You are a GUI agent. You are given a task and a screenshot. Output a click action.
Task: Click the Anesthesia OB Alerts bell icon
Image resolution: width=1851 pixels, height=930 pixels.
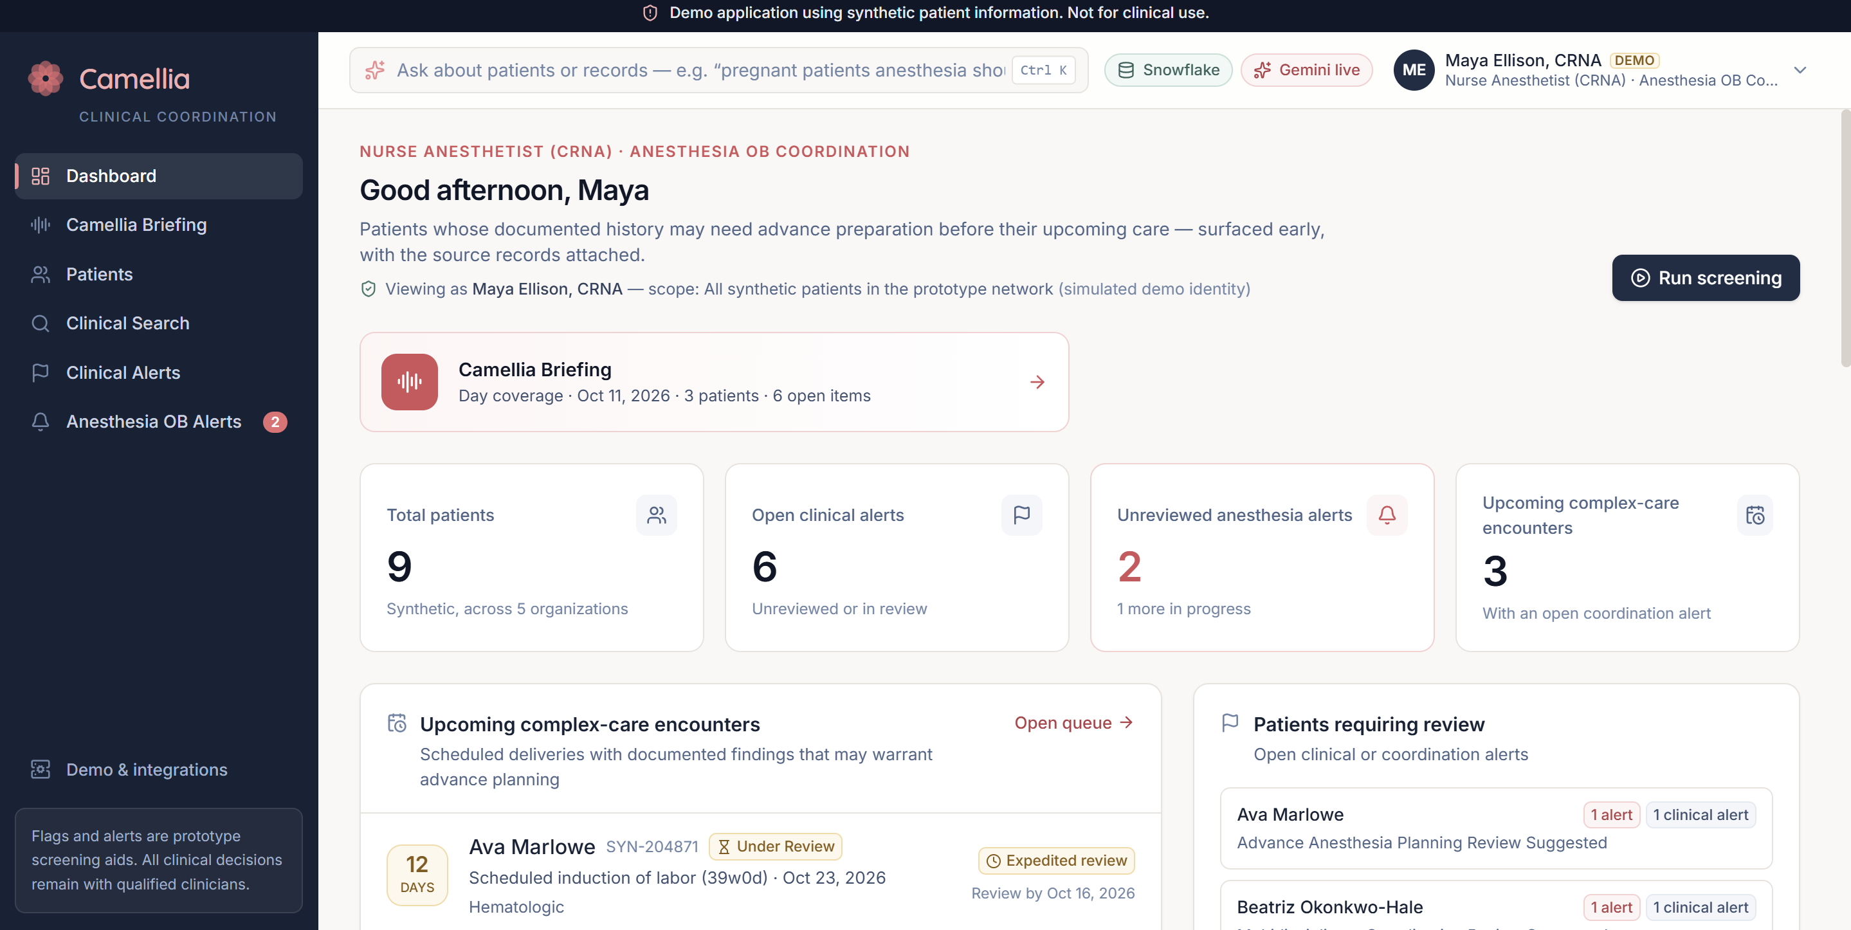tap(41, 422)
